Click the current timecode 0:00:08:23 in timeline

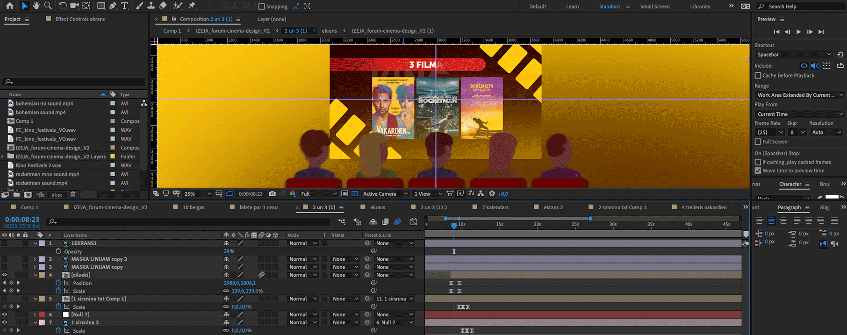[x=22, y=219]
